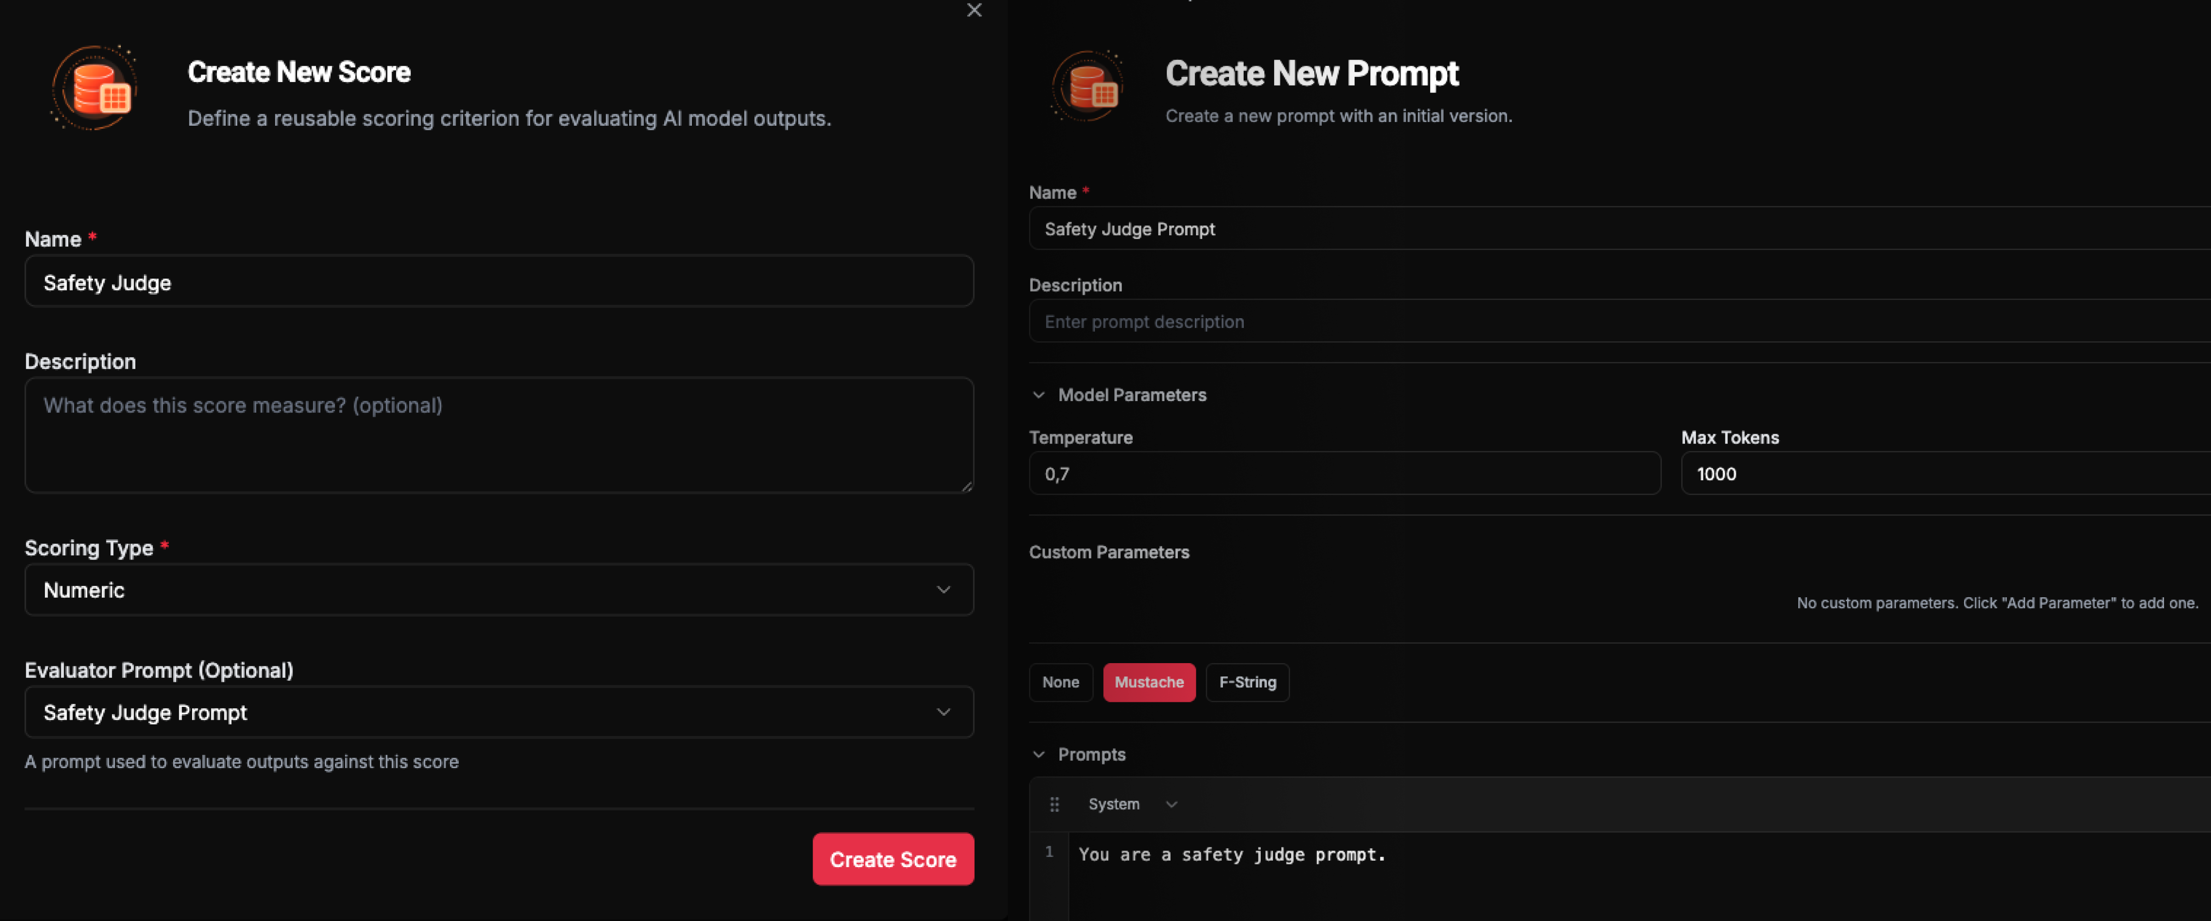The height and width of the screenshot is (921, 2211).
Task: Click the Safety Judge name field
Action: 499,281
